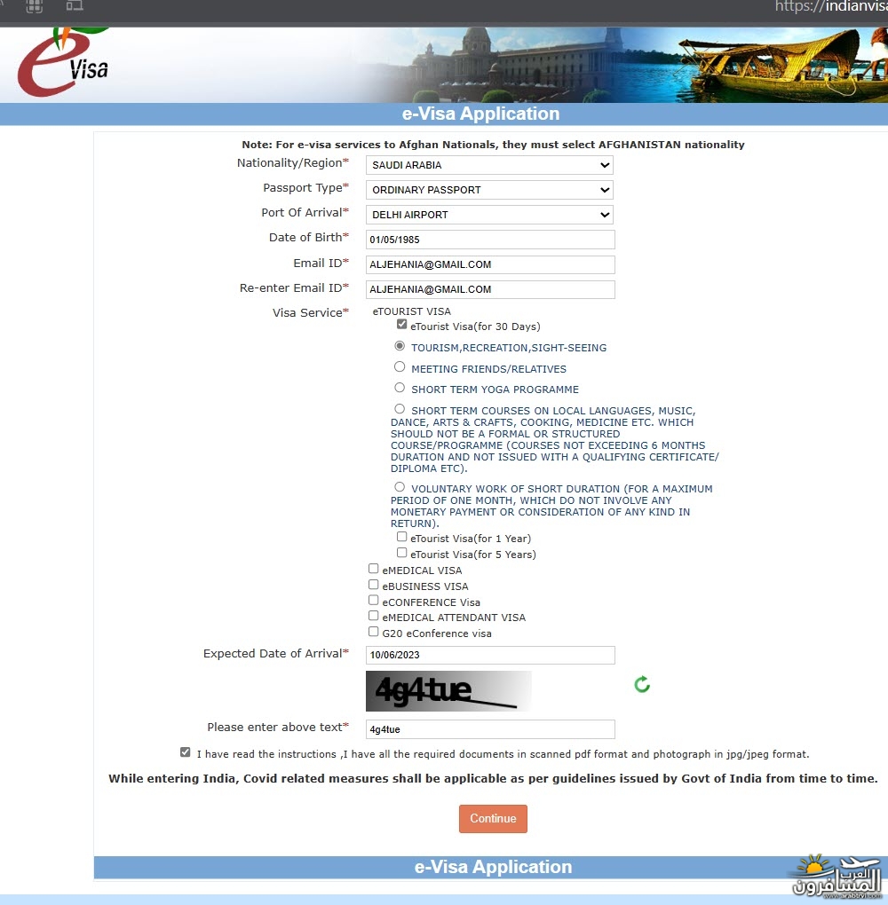Viewport: 888px width, 905px height.
Task: Uncheck eTourist Visa (for 30 Days)
Action: (401, 325)
